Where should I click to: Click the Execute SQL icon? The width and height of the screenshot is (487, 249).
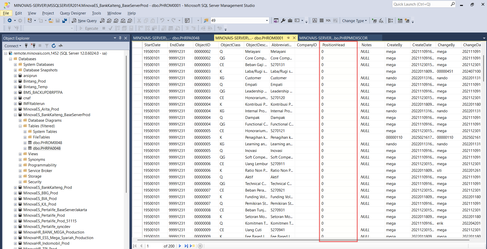(x=374, y=21)
